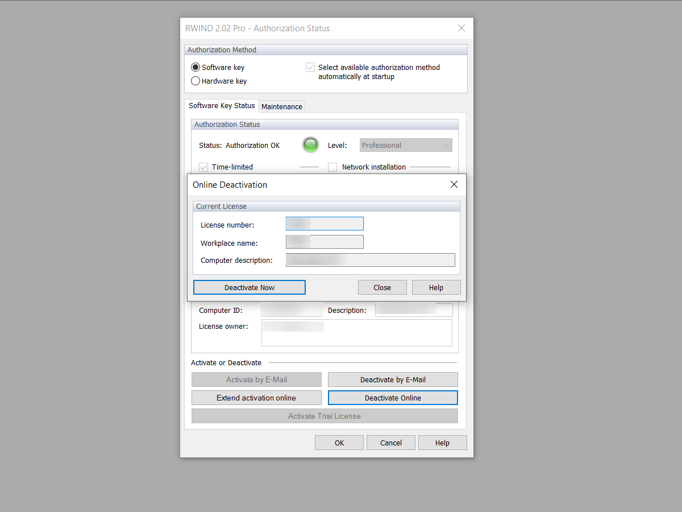Click the License number input field

[x=324, y=224]
